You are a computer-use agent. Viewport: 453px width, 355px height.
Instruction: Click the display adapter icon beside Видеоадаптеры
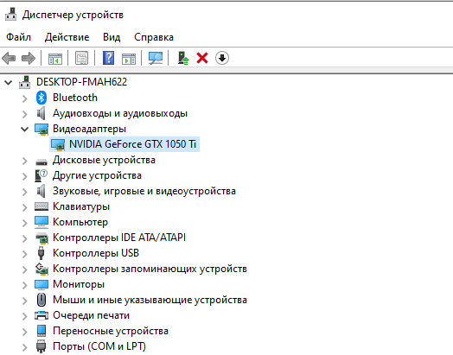[x=41, y=130]
